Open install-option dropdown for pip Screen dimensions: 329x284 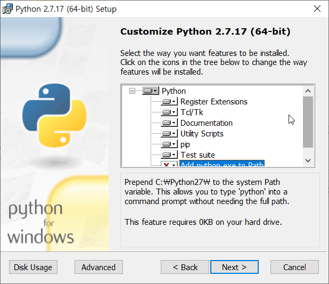169,144
